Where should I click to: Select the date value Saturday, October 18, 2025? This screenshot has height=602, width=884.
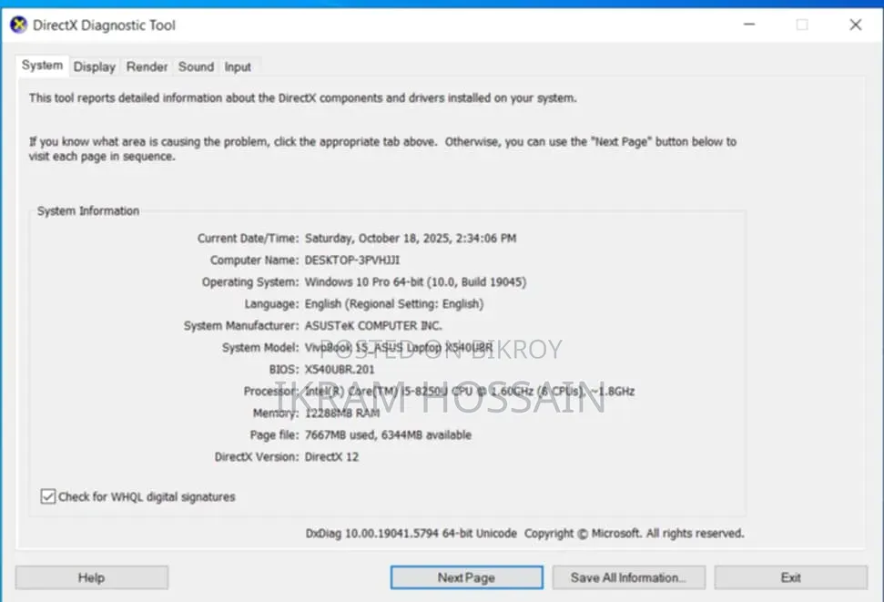point(411,238)
